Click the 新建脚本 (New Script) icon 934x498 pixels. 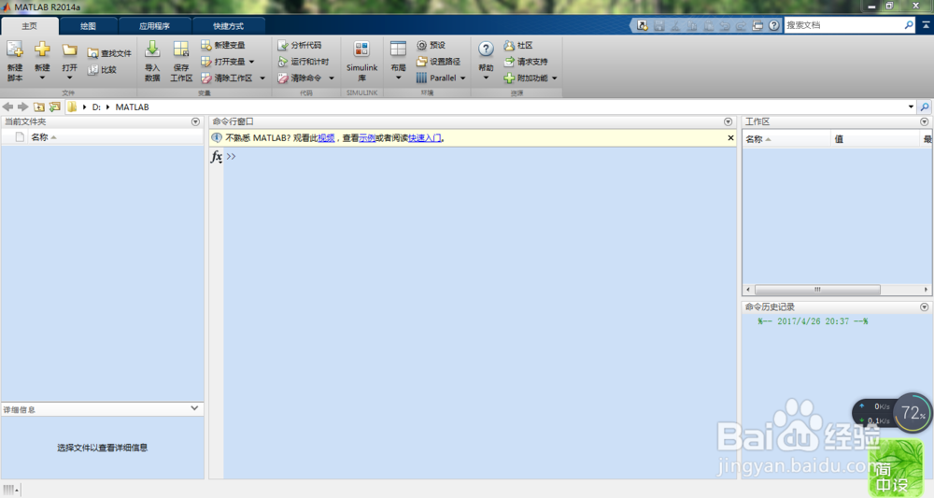[x=15, y=50]
